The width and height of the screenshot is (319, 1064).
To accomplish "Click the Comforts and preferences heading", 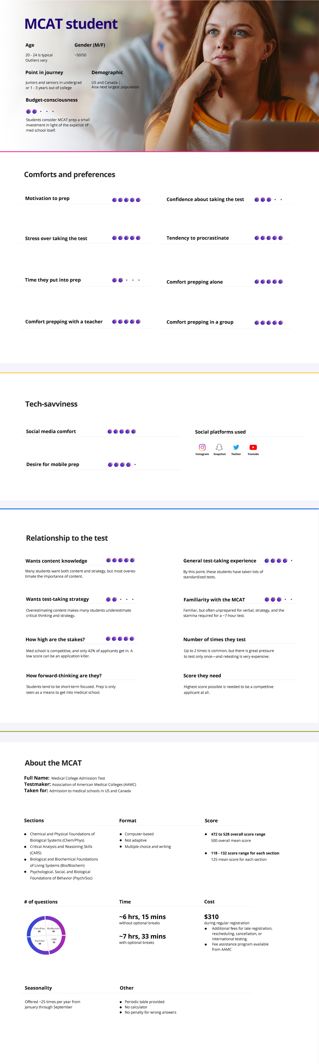I will [69, 175].
